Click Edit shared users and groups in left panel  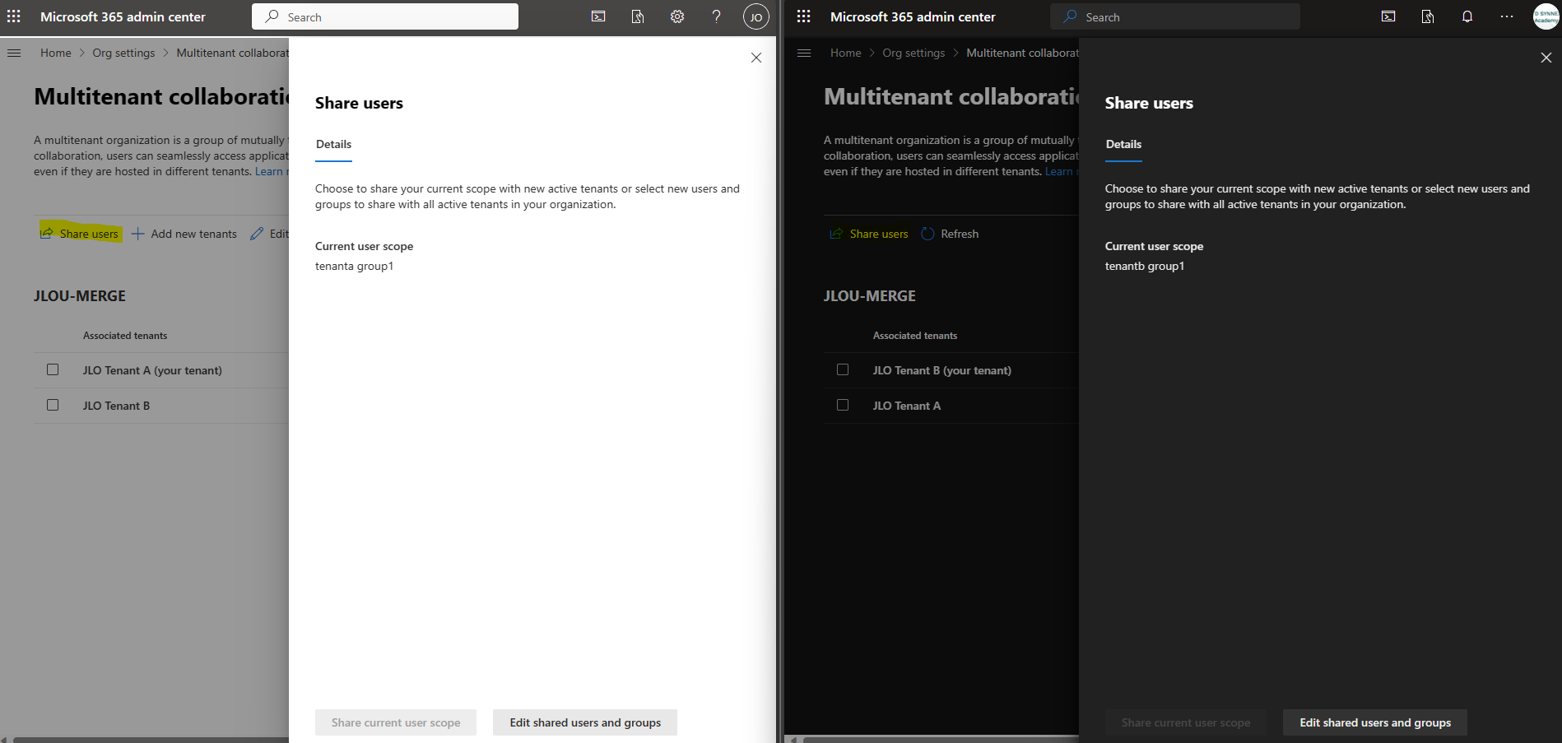pos(585,722)
